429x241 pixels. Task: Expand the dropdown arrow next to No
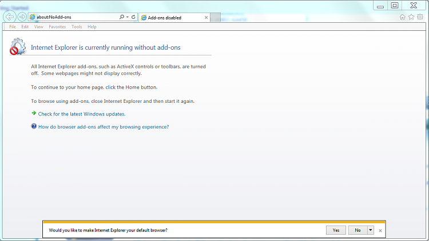pyautogui.click(x=371, y=230)
